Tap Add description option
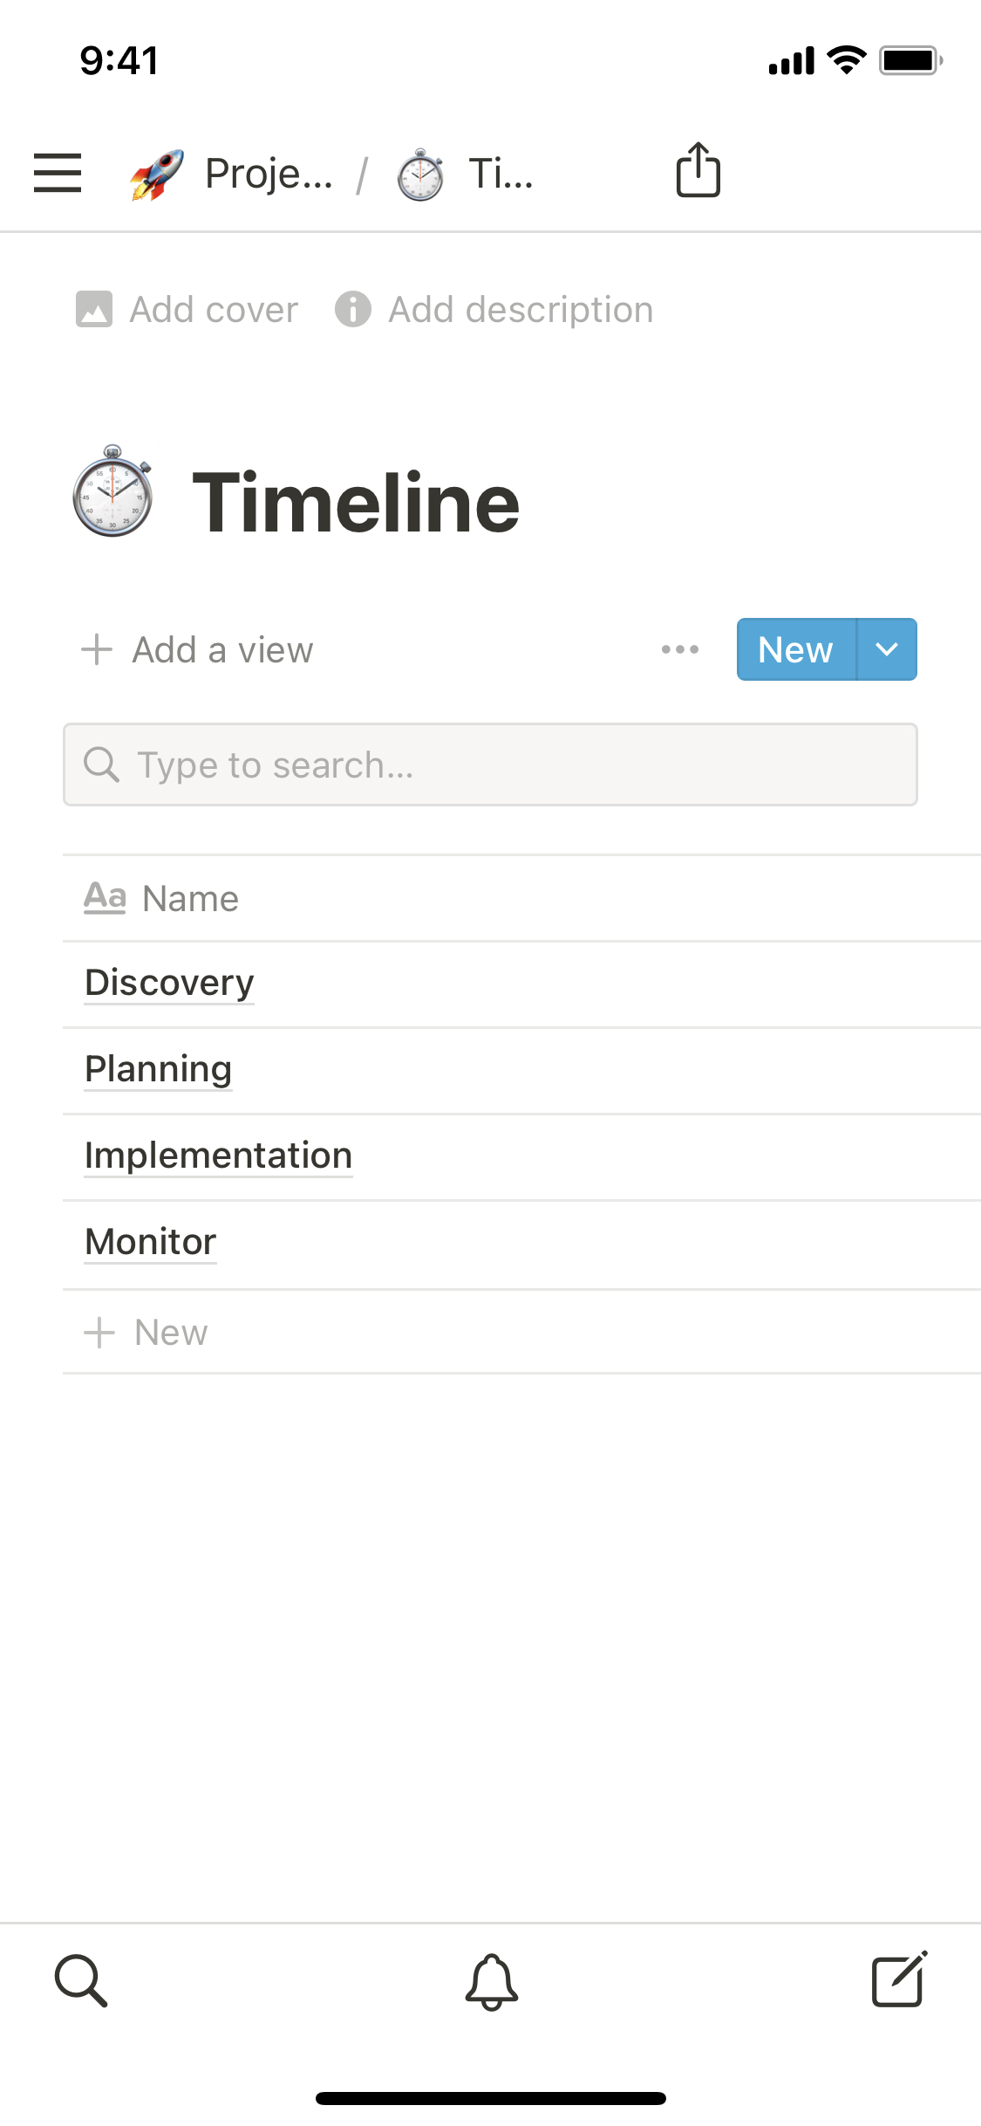 pyautogui.click(x=494, y=310)
